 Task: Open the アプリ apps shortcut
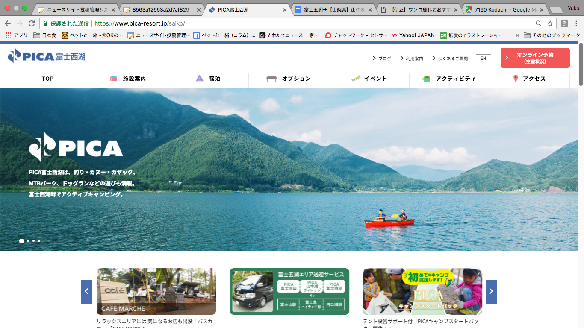click(x=17, y=35)
